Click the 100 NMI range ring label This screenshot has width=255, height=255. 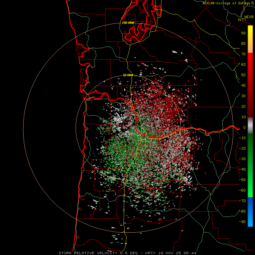click(128, 23)
